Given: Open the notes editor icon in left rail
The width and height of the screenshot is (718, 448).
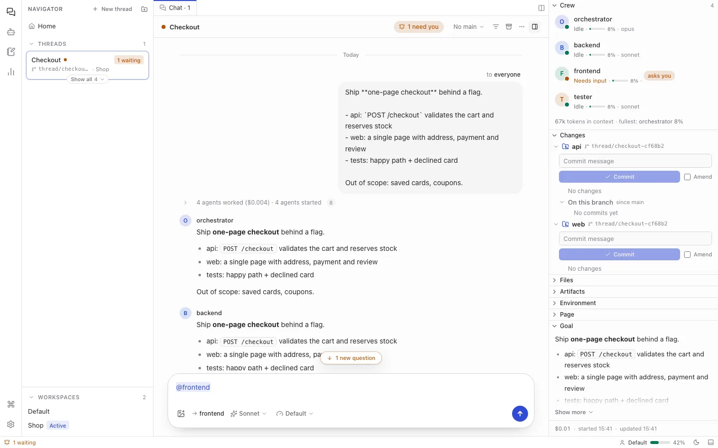Looking at the screenshot, I should point(11,52).
